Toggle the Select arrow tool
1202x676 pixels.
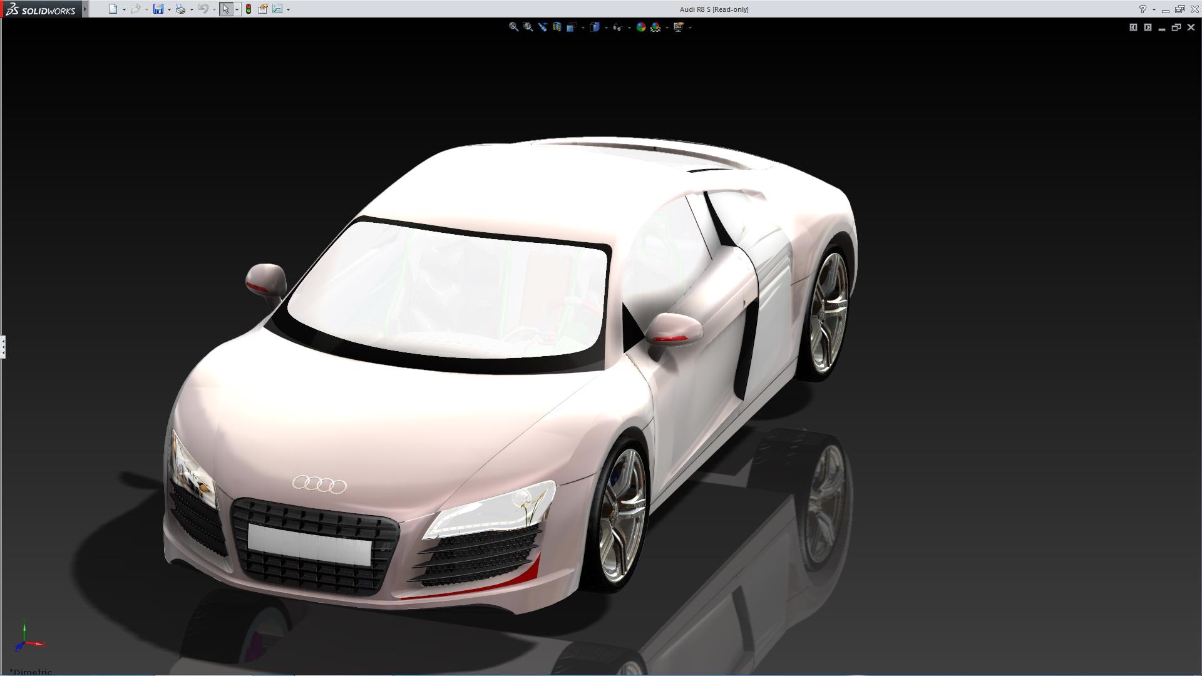click(x=225, y=9)
